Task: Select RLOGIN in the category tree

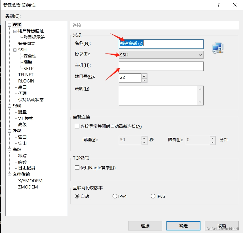Action: (26, 81)
